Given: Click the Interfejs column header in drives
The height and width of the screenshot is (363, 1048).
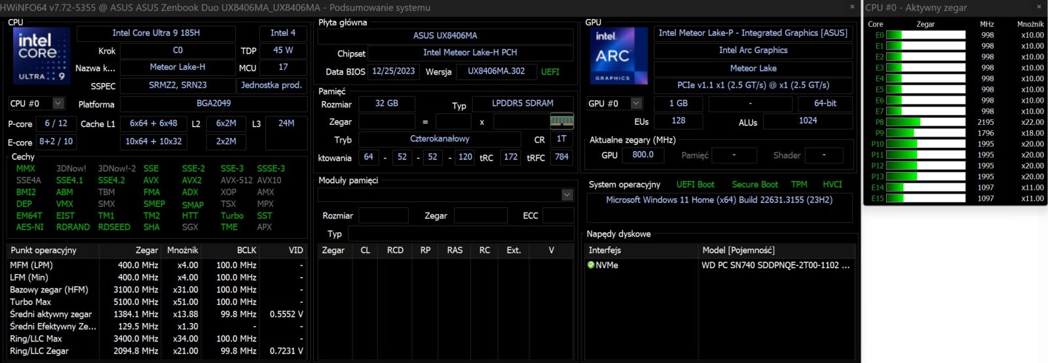Looking at the screenshot, I should [605, 250].
